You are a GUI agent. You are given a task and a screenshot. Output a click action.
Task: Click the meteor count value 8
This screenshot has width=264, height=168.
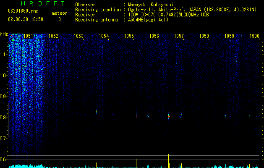pyautogui.click(x=60, y=19)
